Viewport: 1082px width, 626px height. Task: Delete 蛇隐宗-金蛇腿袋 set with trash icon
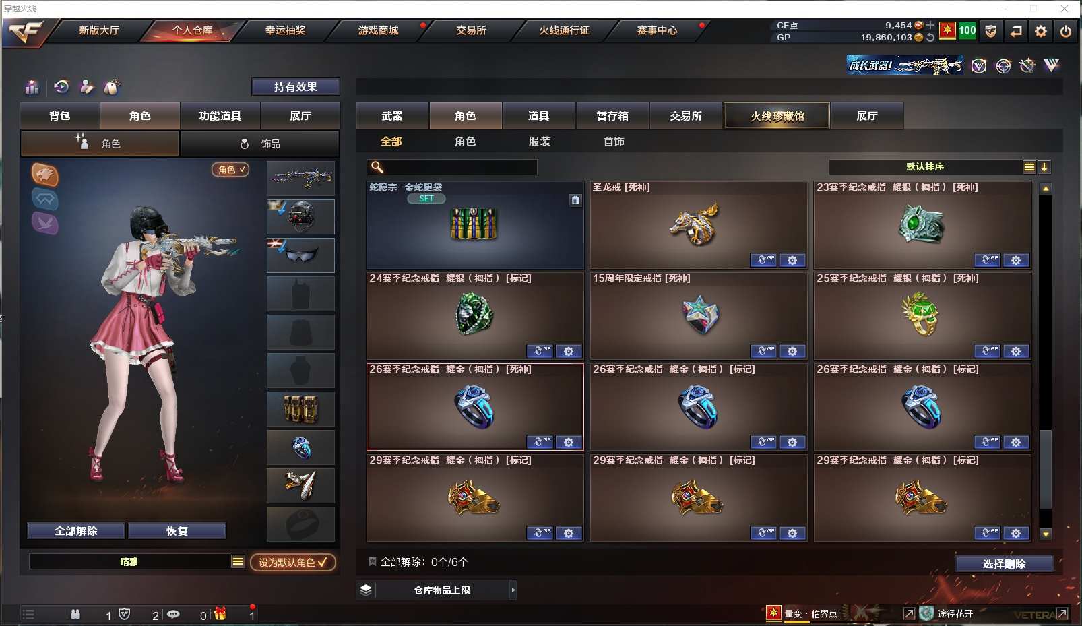click(x=575, y=200)
